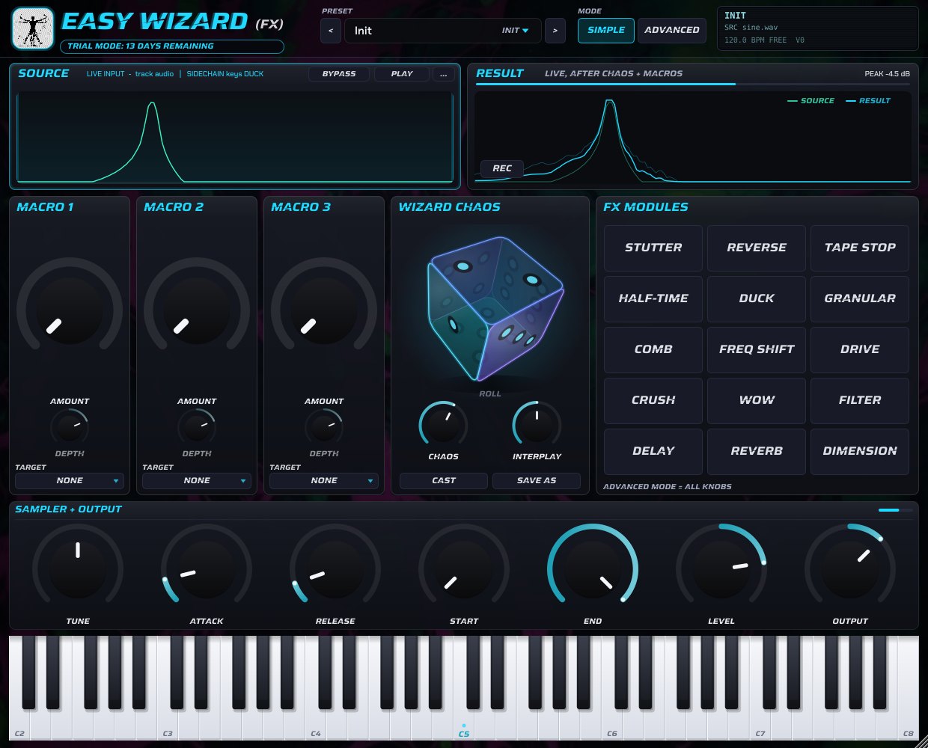
Task: Click the Start knob
Action: pyautogui.click(x=464, y=569)
